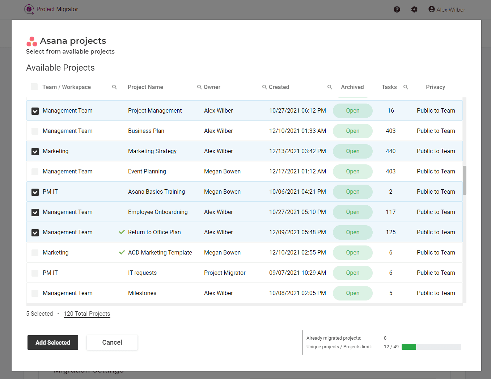
Task: Check the IT requests project row
Action: [35, 273]
